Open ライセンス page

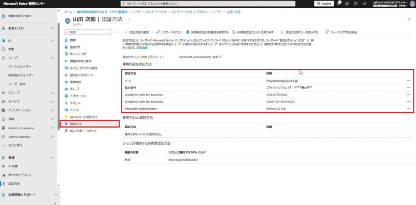pos(75,103)
